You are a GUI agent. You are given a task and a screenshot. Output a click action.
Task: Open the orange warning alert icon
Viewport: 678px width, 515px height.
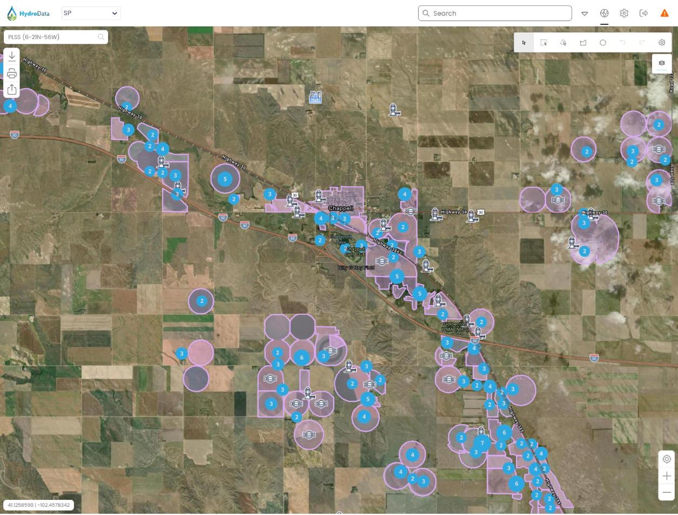pos(664,13)
